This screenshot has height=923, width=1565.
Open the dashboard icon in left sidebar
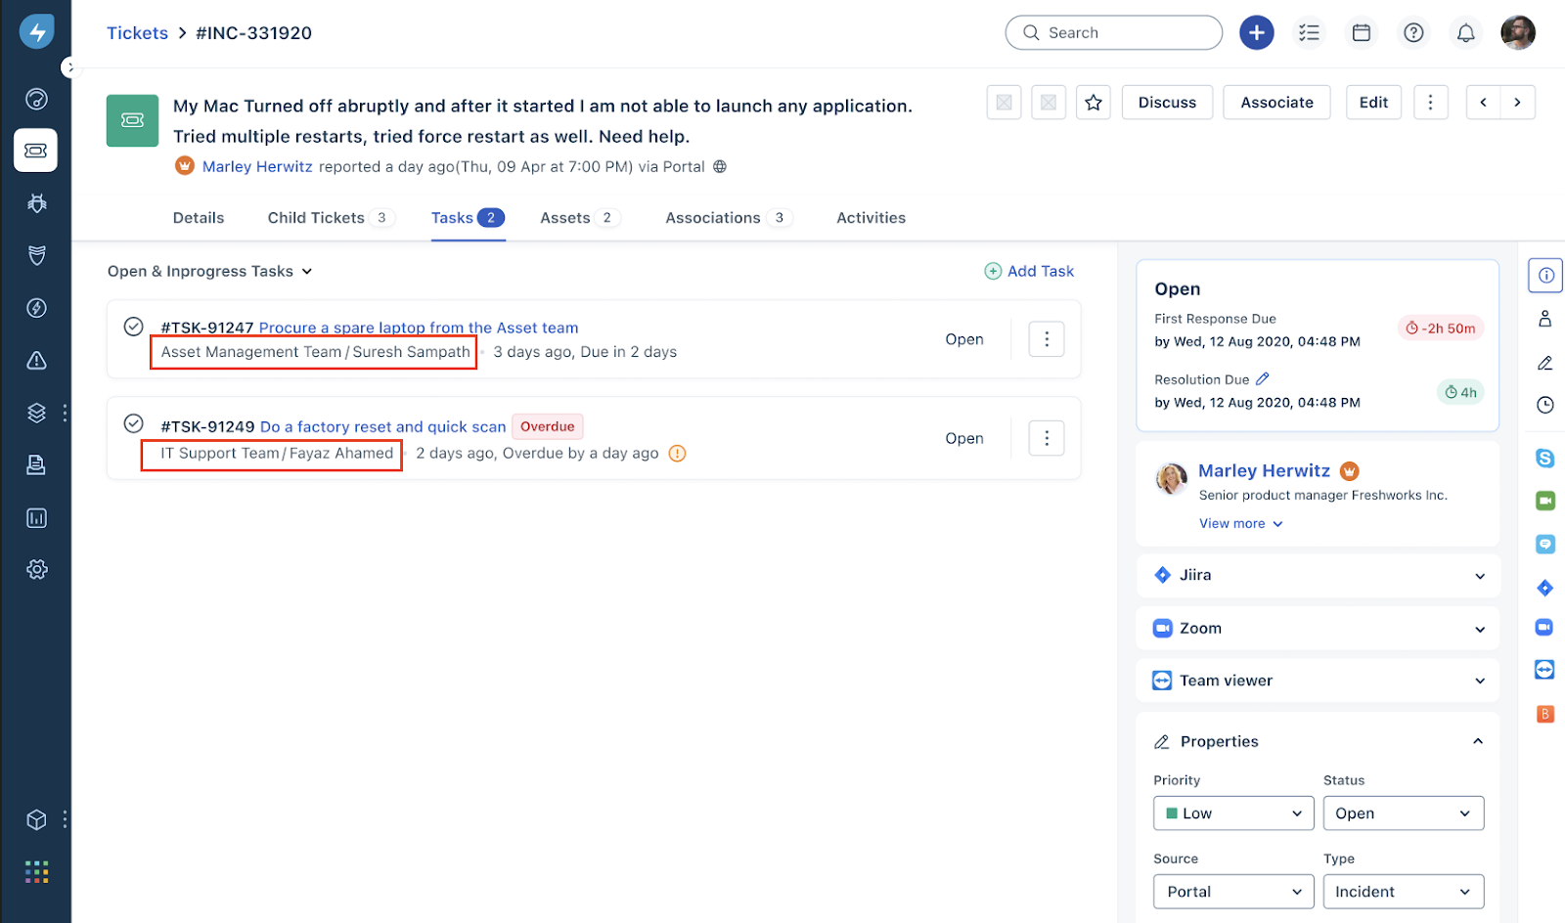pos(36,99)
